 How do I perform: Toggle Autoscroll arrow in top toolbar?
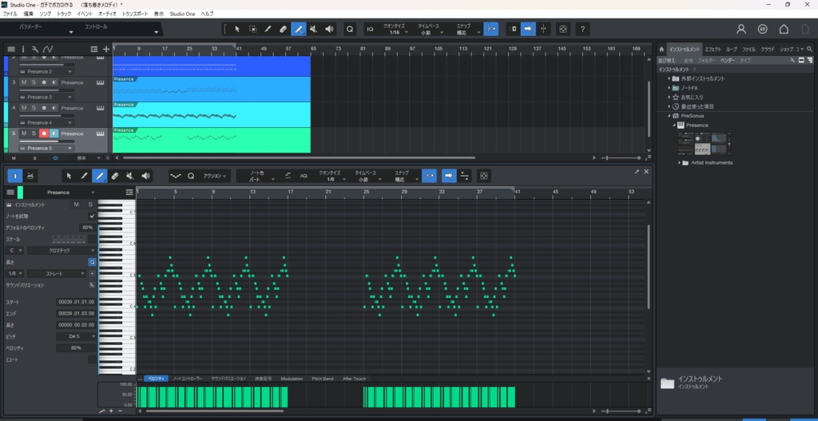528,30
